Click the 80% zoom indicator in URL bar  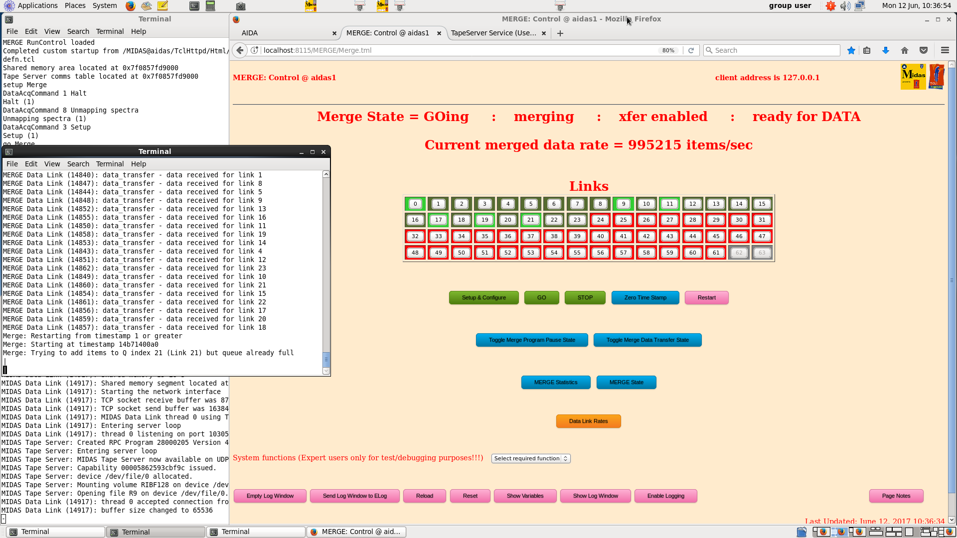tap(668, 50)
